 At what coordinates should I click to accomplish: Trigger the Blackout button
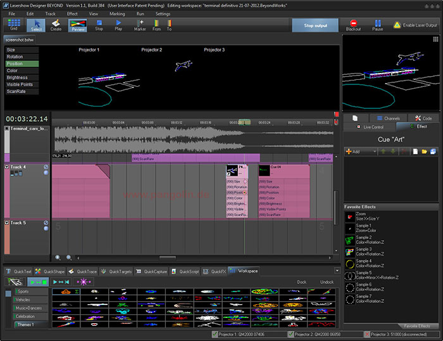pyautogui.click(x=353, y=25)
